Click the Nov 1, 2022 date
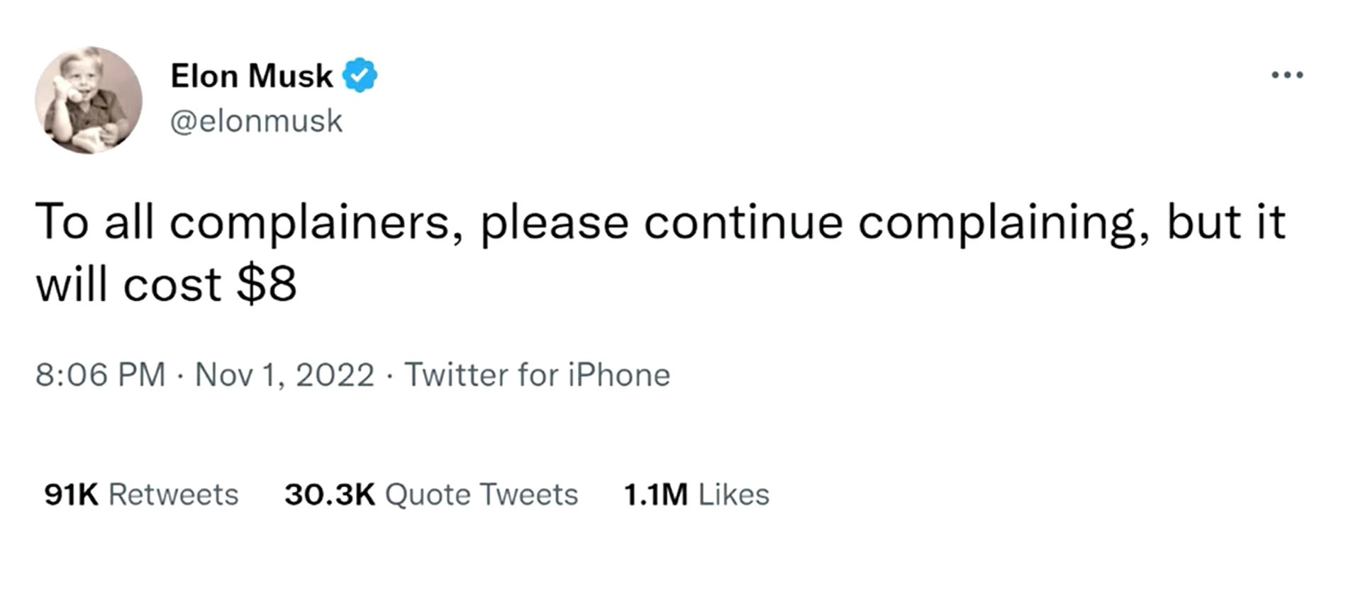Image resolution: width=1358 pixels, height=596 pixels. [284, 375]
